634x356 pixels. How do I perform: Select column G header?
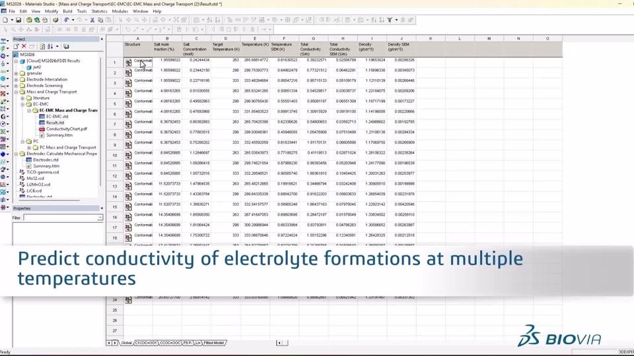coord(313,39)
